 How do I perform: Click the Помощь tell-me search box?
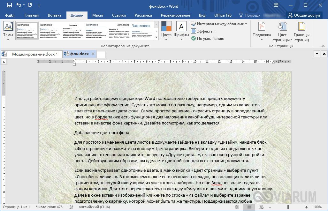coord(249,15)
